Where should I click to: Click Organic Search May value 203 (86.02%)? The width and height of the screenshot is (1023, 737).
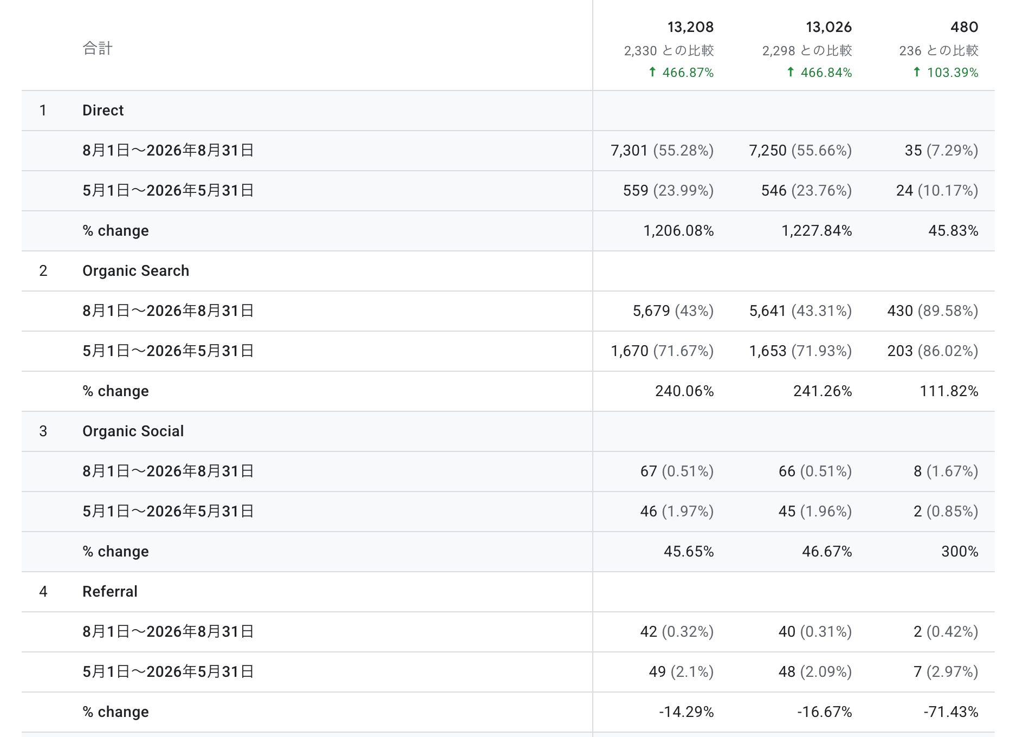(x=933, y=351)
